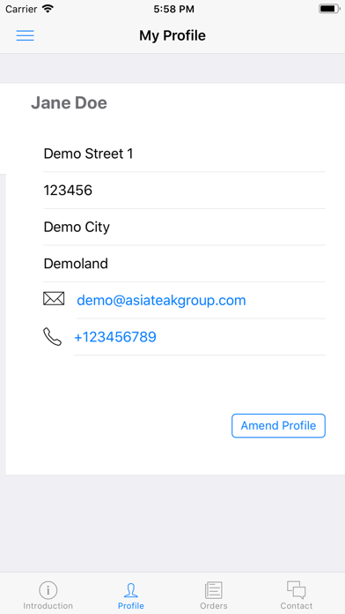Image resolution: width=345 pixels, height=614 pixels.
Task: Tap the Wi-Fi status icon
Action: coord(48,9)
